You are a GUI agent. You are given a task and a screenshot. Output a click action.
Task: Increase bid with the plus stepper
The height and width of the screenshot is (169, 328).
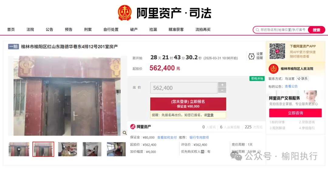pos(222,84)
